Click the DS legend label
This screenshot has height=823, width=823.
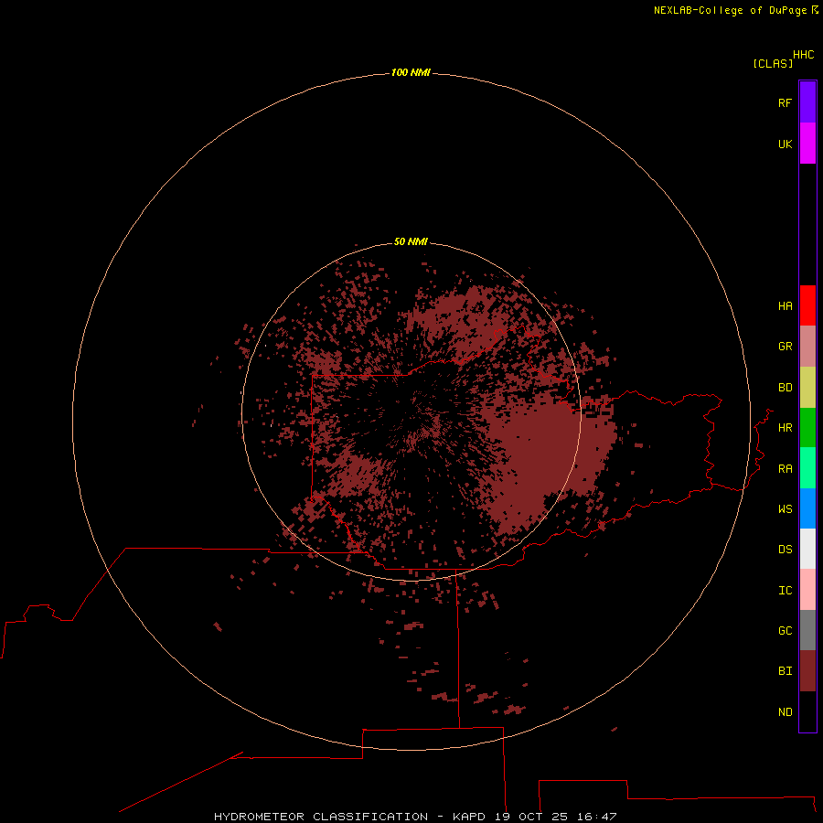(785, 550)
